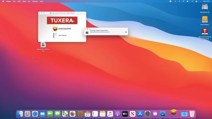Screen dimensions: 212x119
Task: Open Mail from the Dock
Action: (x=42, y=114)
